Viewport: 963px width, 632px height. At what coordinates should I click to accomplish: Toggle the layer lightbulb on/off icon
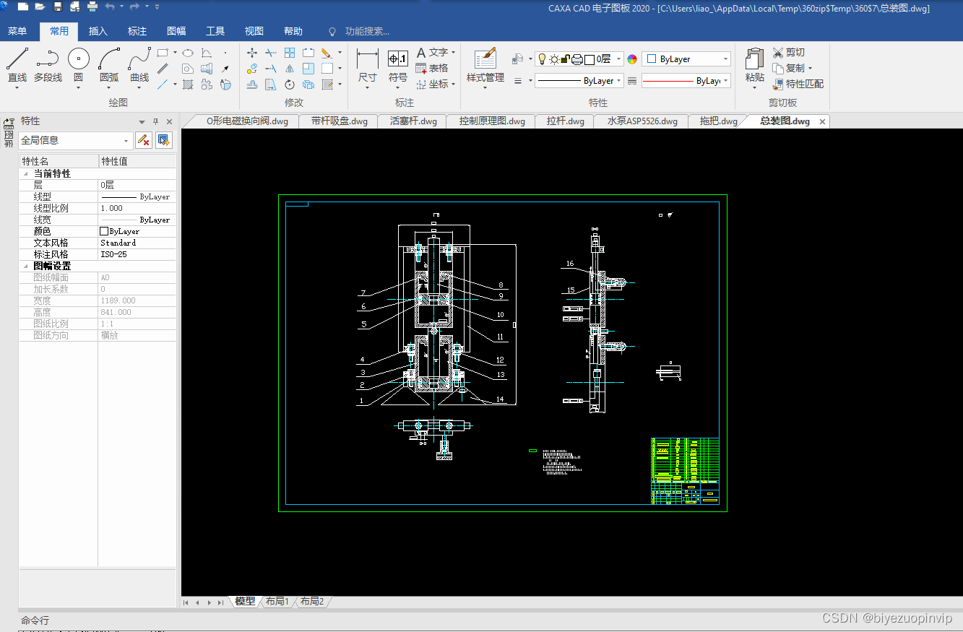[x=543, y=59]
